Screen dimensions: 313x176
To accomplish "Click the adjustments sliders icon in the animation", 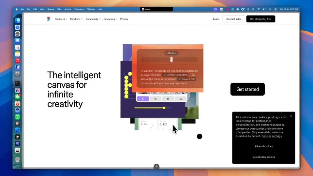I will click(x=156, y=99).
